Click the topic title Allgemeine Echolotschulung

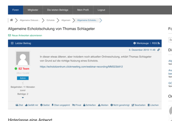coord(51,29)
